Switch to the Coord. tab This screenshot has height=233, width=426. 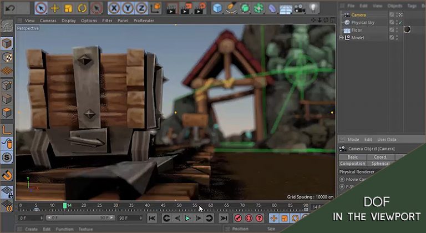coord(381,157)
